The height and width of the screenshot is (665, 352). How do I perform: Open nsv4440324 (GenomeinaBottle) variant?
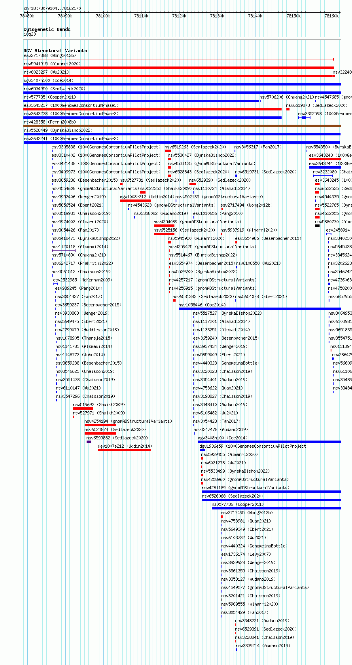coord(255,546)
